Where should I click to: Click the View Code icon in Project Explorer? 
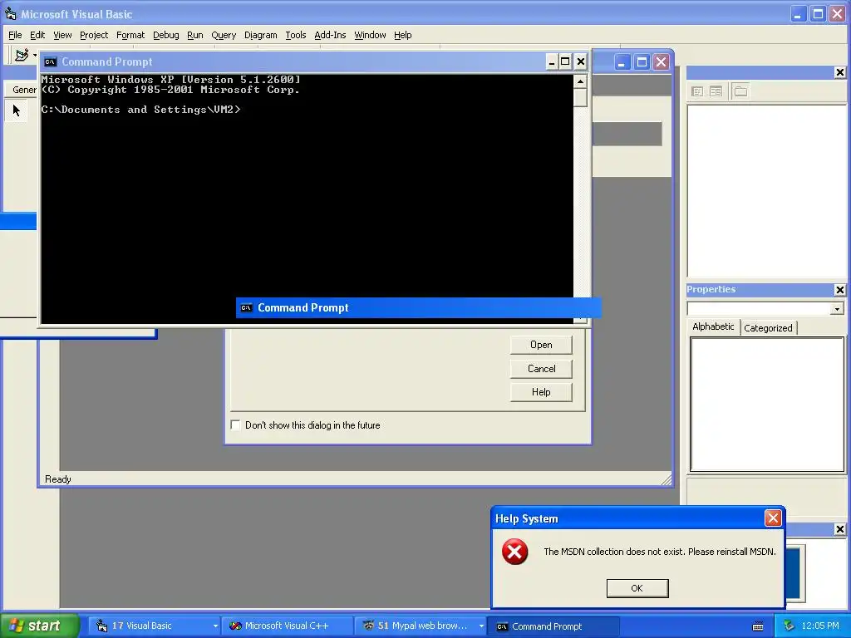pyautogui.click(x=697, y=91)
